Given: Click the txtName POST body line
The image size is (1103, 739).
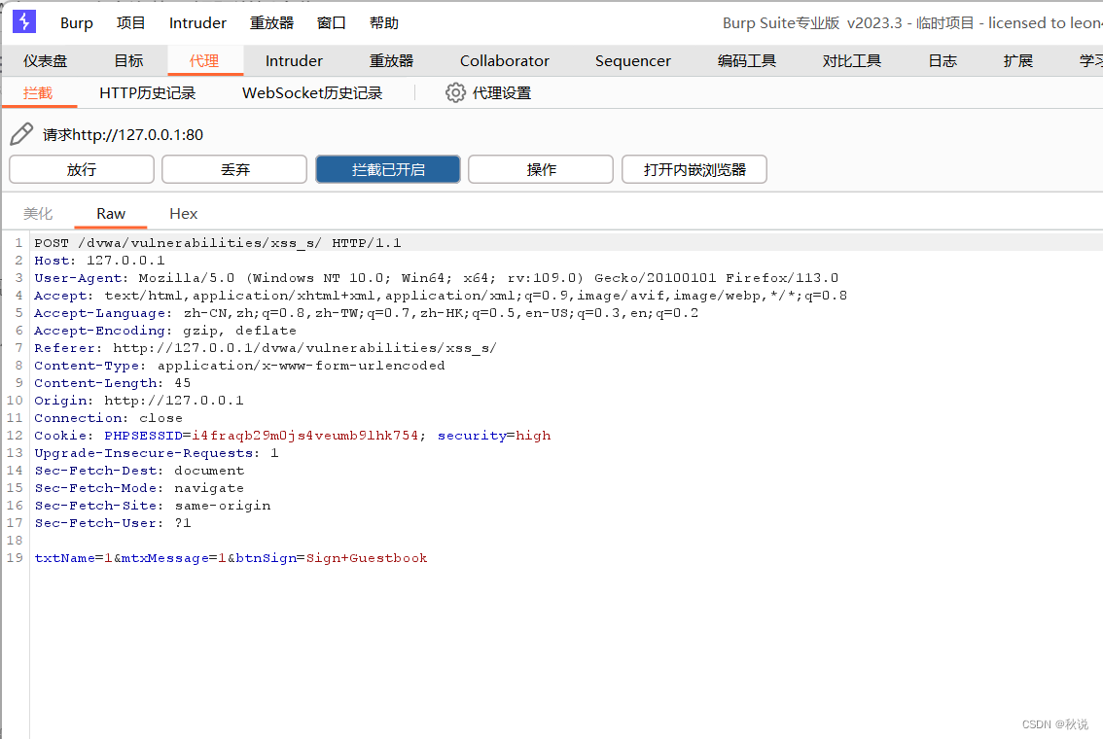Looking at the screenshot, I should click(231, 558).
